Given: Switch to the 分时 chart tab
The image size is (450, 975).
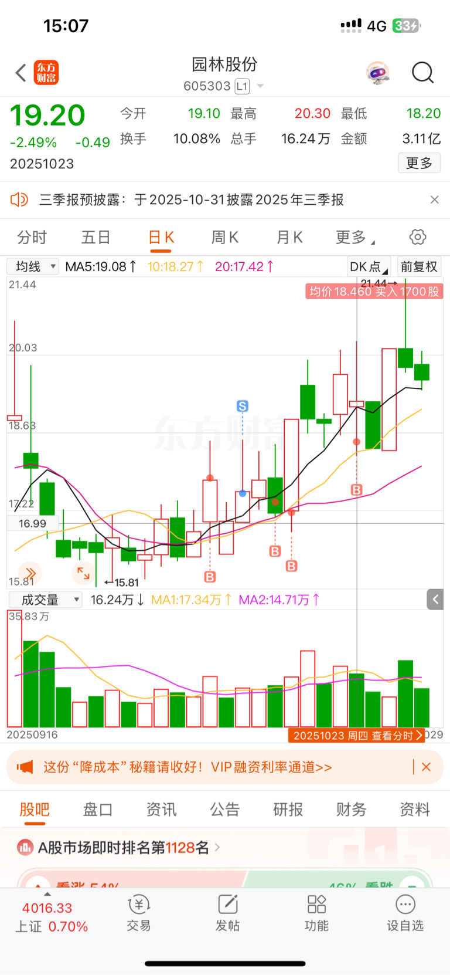Looking at the screenshot, I should [32, 237].
